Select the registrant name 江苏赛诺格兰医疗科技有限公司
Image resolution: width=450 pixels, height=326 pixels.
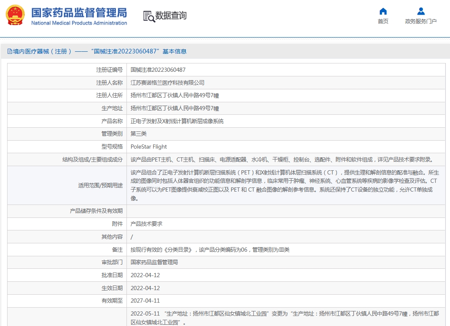168,83
